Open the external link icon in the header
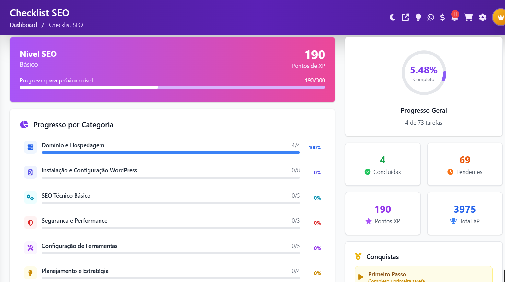The image size is (505, 282). point(405,17)
